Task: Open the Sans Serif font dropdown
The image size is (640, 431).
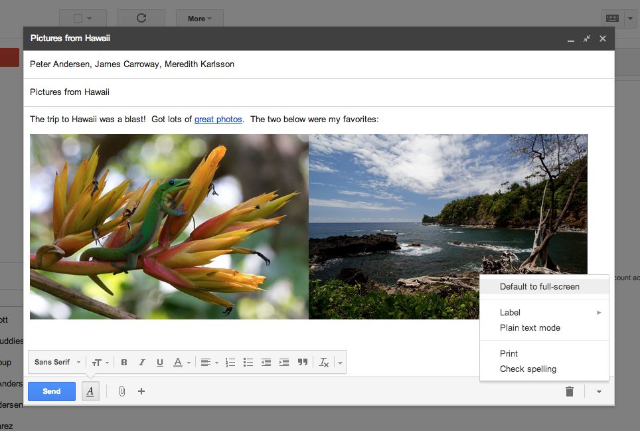Action: tap(57, 362)
